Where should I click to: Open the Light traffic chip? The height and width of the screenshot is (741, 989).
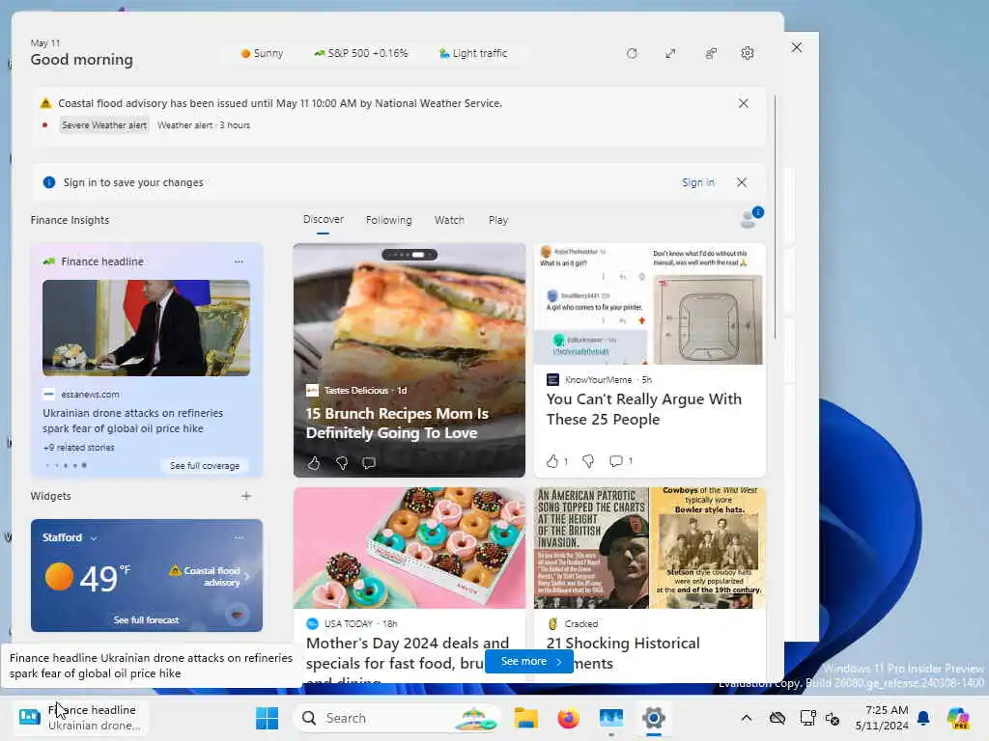coord(473,54)
